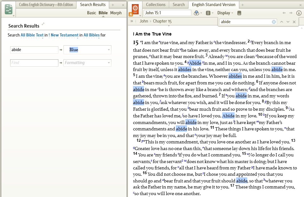This screenshot has height=197, width=304.
Task: Open the Search Results panel menu icon
Action: [9, 10]
